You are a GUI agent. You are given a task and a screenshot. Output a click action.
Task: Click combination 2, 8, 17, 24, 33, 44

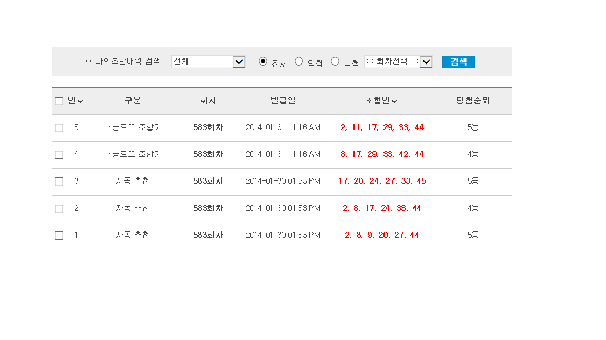tap(382, 208)
